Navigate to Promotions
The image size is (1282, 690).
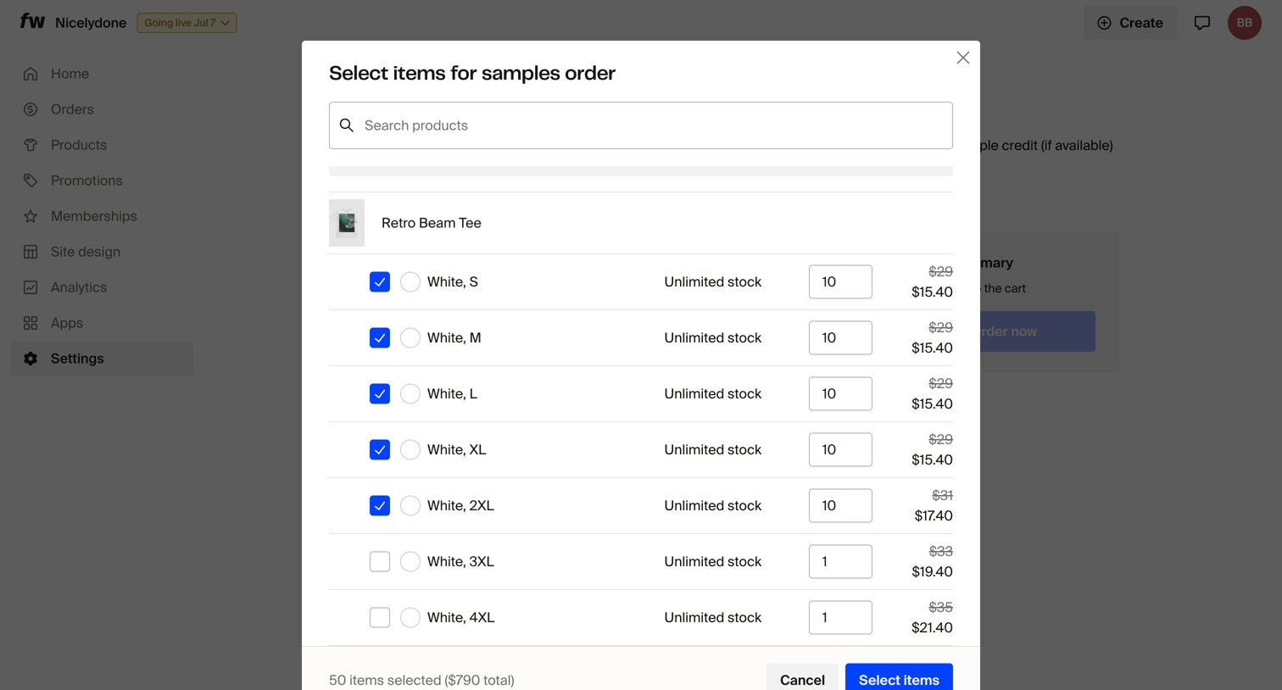click(x=102, y=181)
